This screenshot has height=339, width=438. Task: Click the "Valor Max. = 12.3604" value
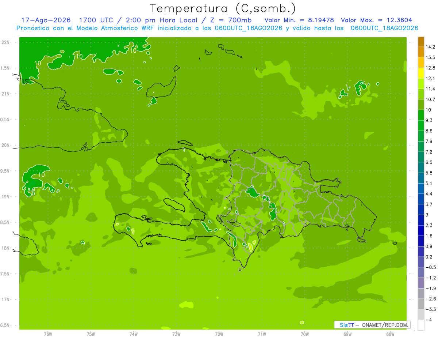377,20
